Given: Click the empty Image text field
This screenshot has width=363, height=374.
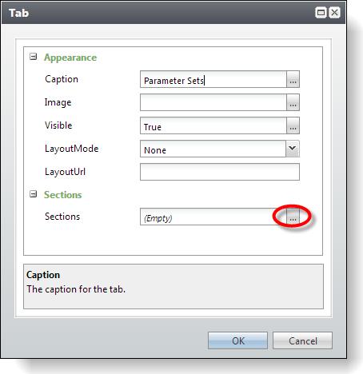Looking at the screenshot, I should pos(213,102).
